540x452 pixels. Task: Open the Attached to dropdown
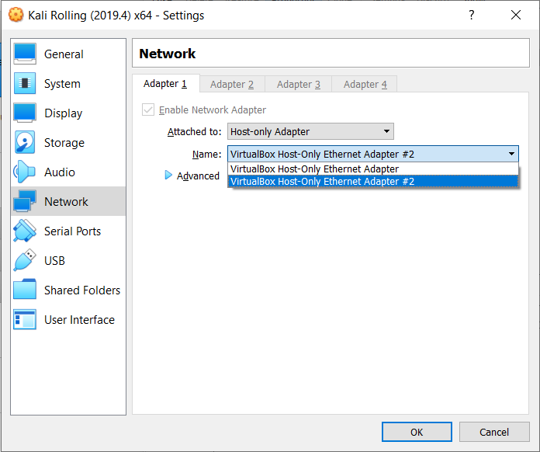coord(310,131)
